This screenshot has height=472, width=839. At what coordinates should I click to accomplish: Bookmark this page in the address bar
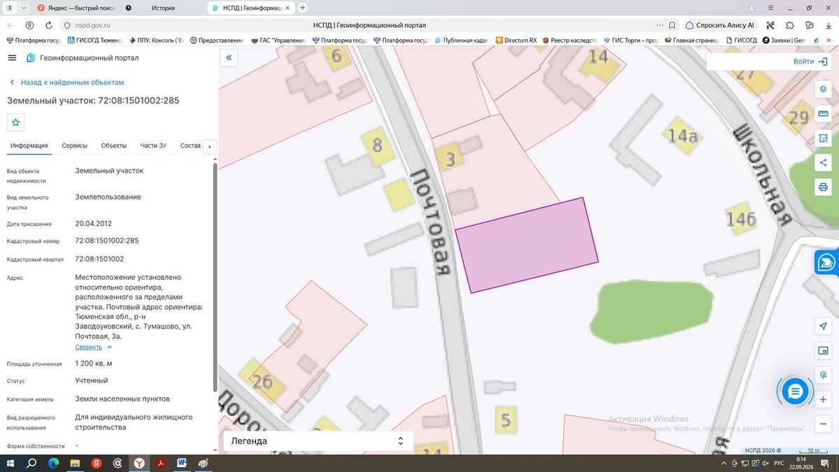(672, 25)
